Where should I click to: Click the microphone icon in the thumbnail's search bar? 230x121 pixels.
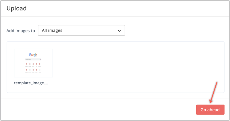(40, 59)
